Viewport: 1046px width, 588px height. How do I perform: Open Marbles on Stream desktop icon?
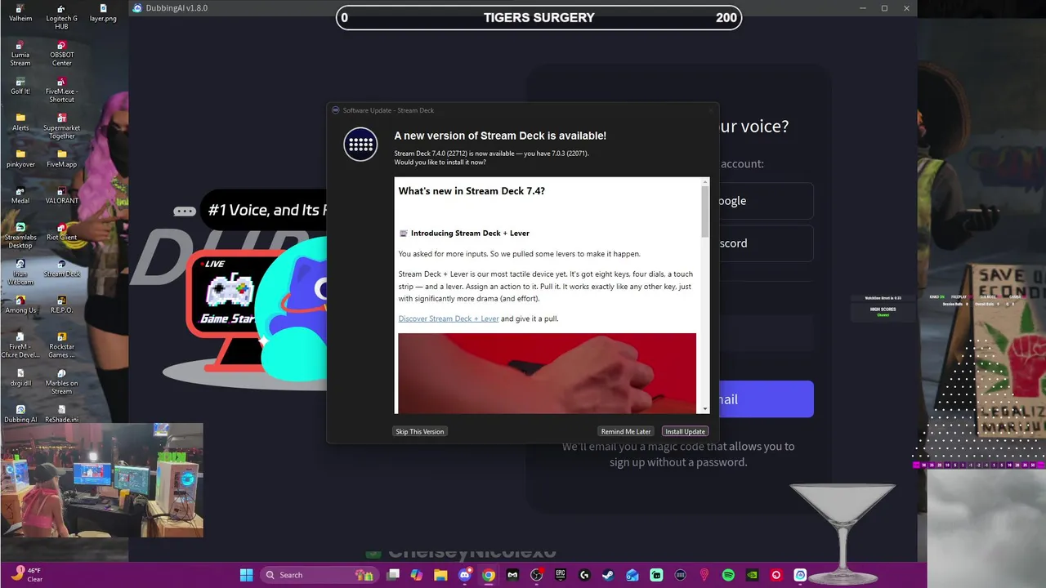coord(61,381)
